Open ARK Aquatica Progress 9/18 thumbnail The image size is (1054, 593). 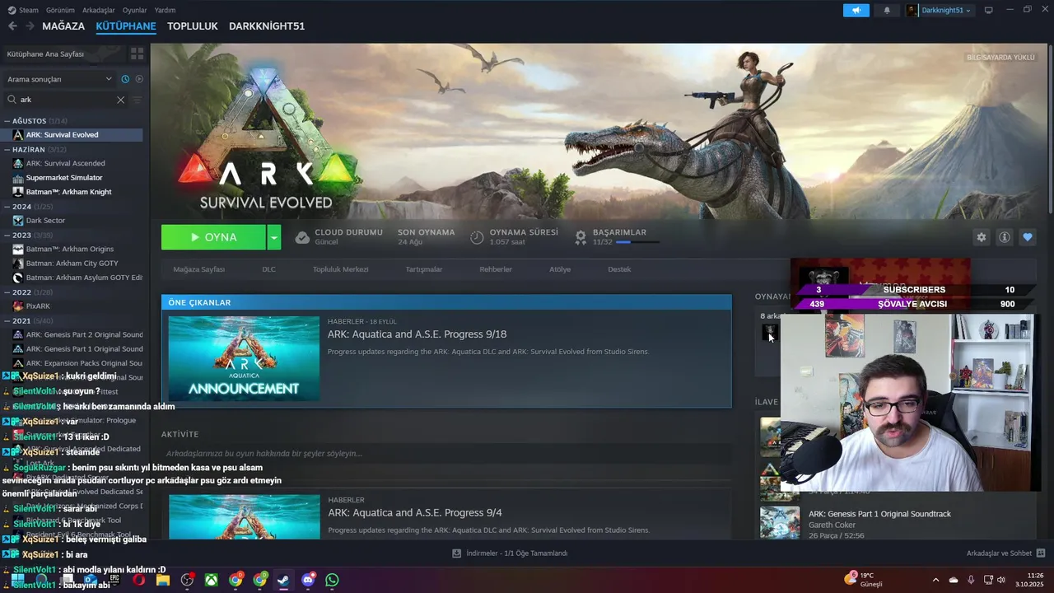tap(244, 358)
